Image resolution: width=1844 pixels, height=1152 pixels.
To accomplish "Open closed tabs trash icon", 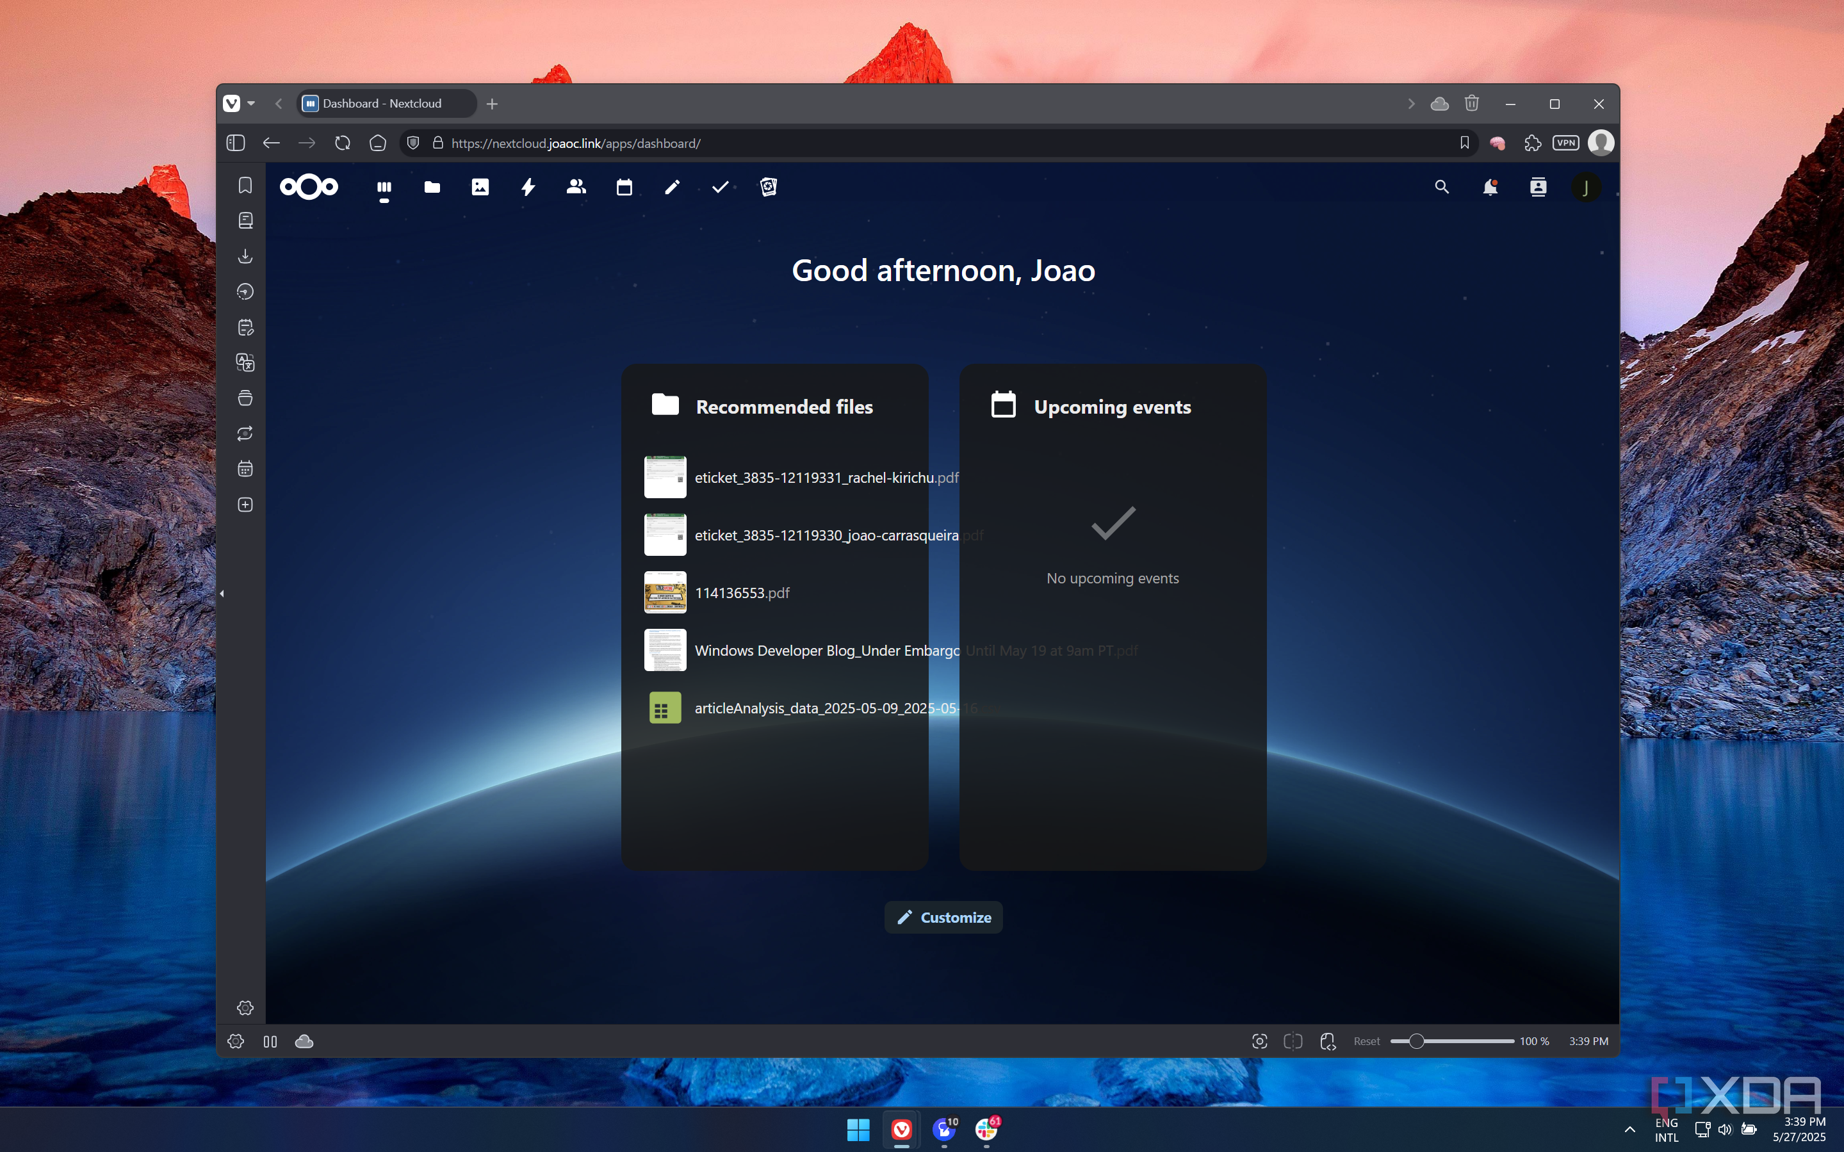I will click(x=1471, y=103).
